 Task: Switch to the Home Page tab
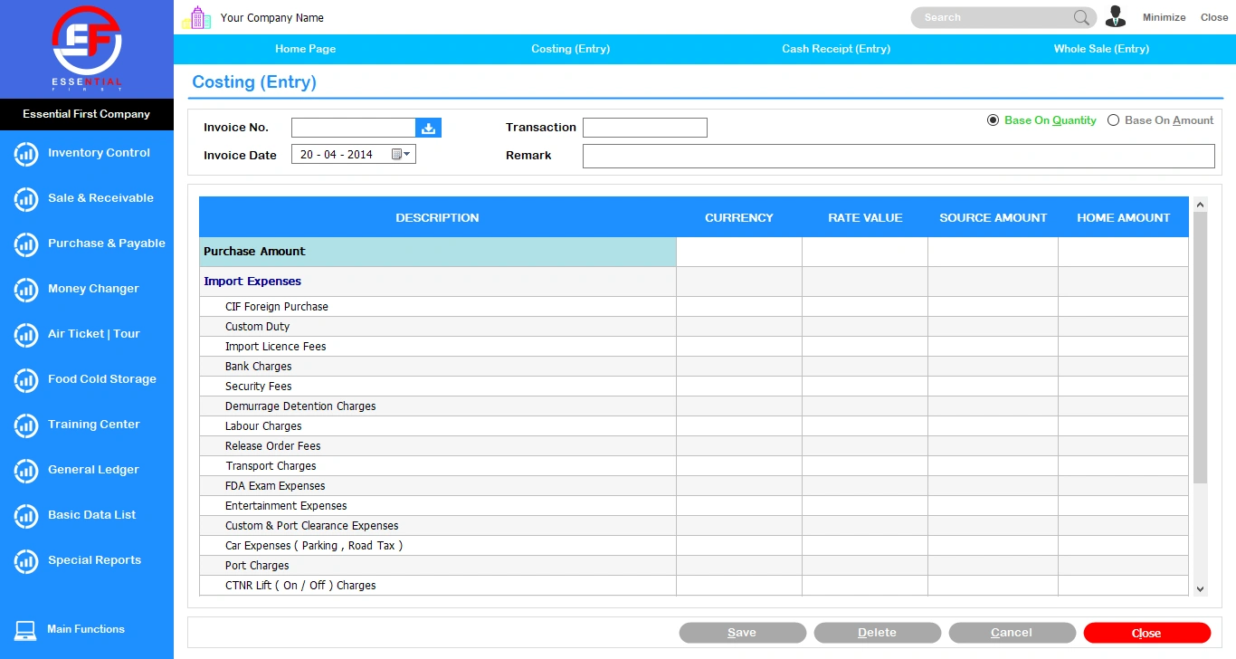click(306, 49)
